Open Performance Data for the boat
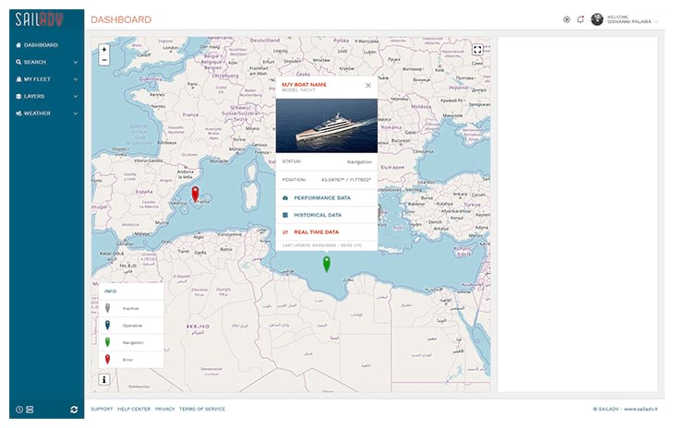Screen dimensions: 674x428 (327, 198)
